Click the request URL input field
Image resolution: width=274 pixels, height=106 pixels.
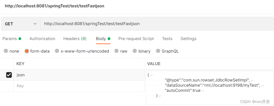click(157, 24)
